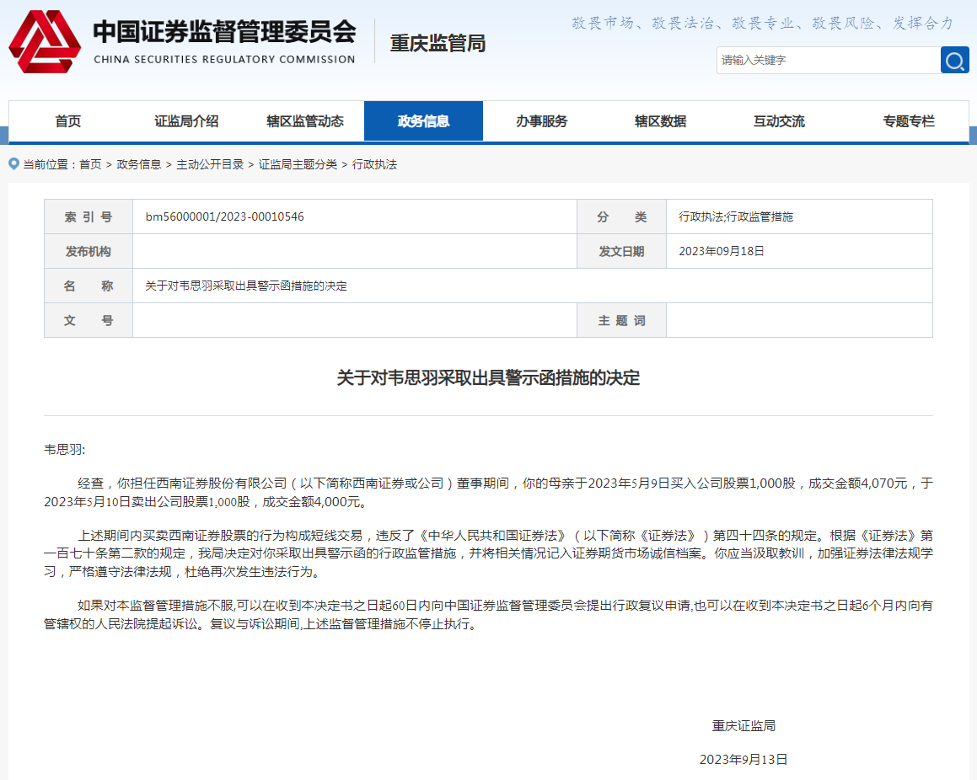The width and height of the screenshot is (977, 780).
Task: Click the CSRC red logo emblem
Action: [45, 41]
